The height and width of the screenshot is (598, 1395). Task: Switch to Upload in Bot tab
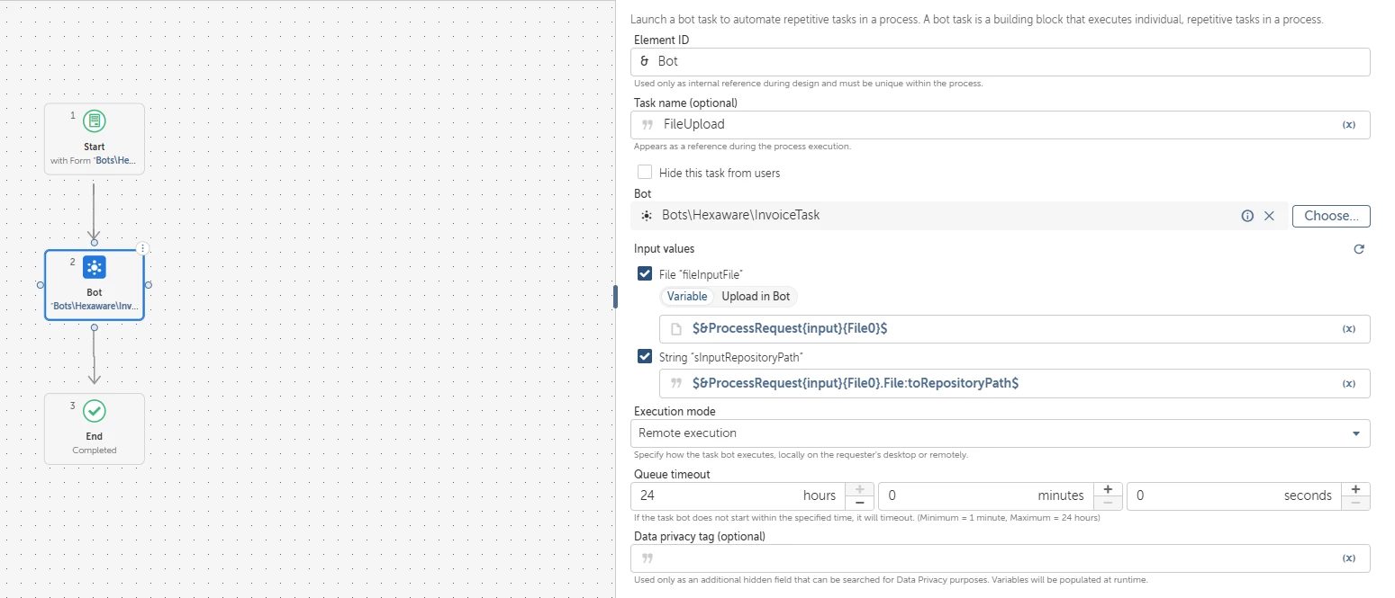click(x=756, y=297)
